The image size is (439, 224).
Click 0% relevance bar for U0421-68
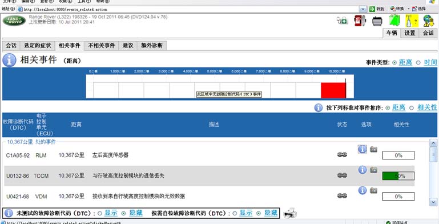398,197
